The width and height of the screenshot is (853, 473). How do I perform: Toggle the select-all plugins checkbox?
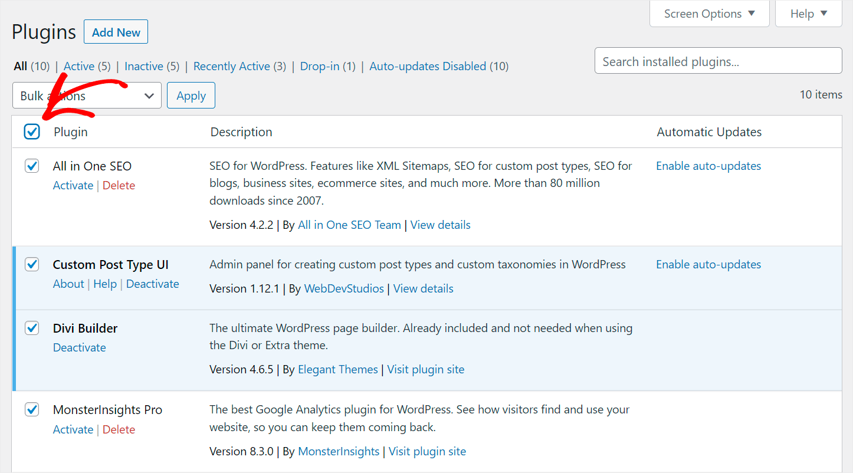pyautogui.click(x=32, y=132)
